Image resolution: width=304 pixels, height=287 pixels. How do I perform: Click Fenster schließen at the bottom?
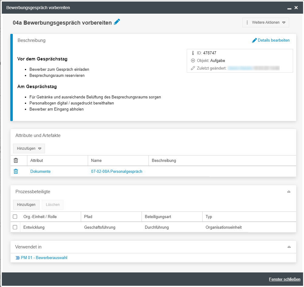pyautogui.click(x=285, y=279)
